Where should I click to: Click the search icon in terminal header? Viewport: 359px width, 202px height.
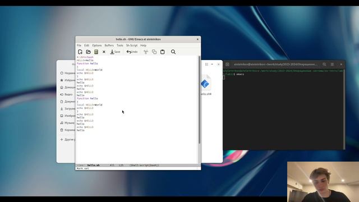(x=324, y=65)
